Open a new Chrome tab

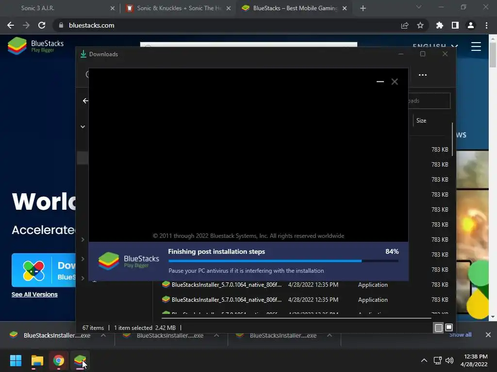pyautogui.click(x=363, y=8)
